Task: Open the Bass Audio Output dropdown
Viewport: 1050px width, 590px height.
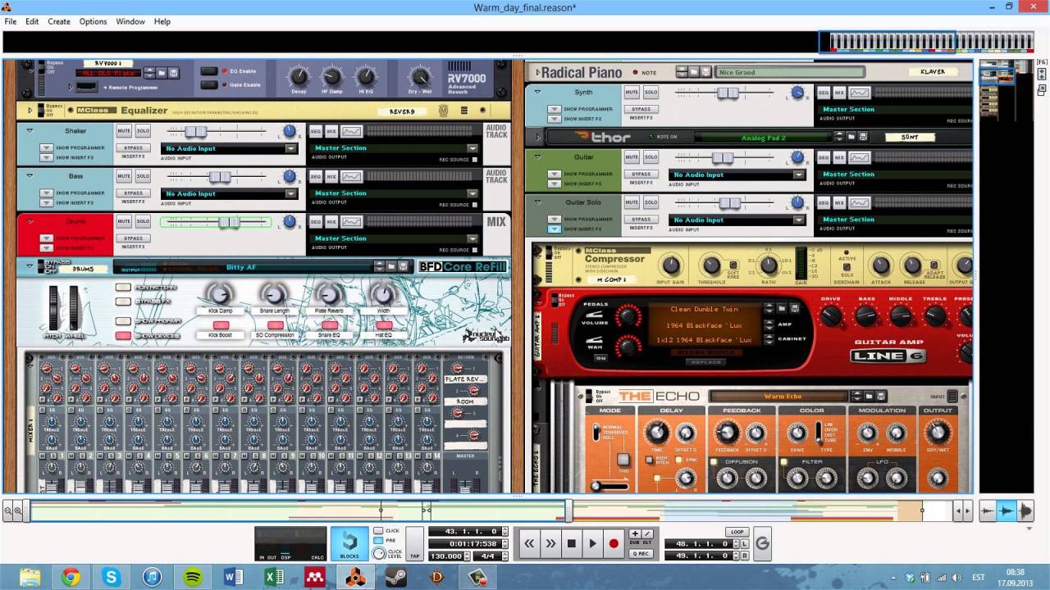Action: pyautogui.click(x=472, y=193)
